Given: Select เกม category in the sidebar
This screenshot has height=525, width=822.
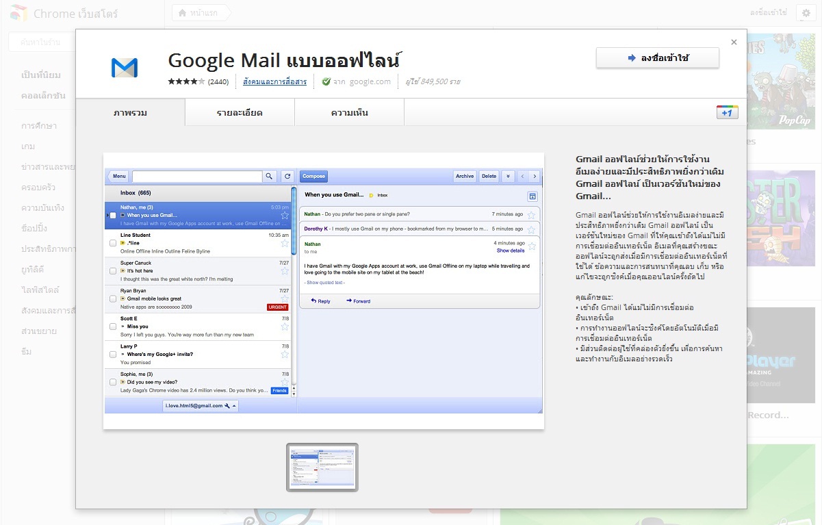Looking at the screenshot, I should 28,146.
